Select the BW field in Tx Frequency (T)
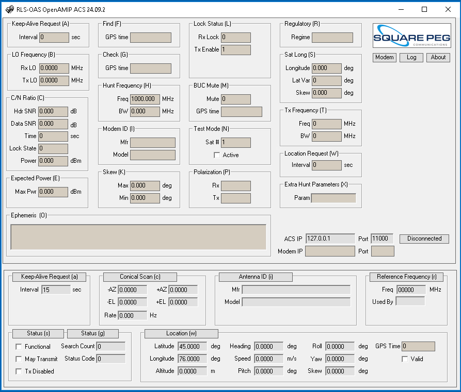Screen dimensions: 461x392 (327, 136)
